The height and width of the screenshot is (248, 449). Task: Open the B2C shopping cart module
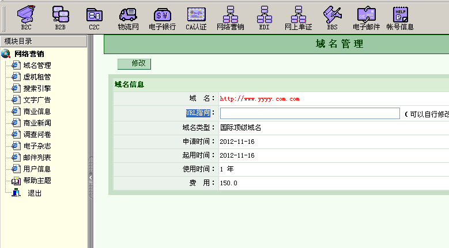[26, 14]
